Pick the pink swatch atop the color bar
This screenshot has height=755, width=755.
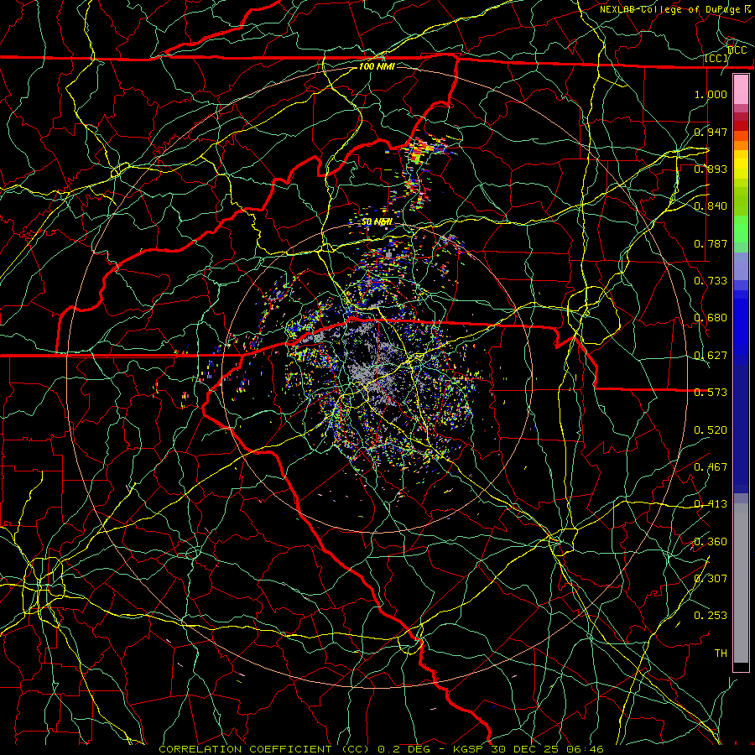tap(741, 89)
